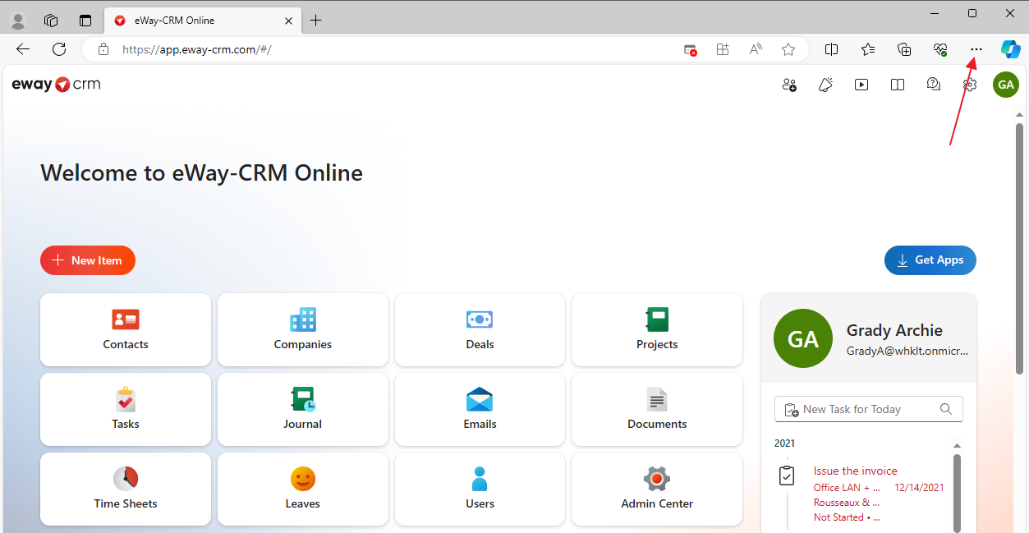Open a new browser tab
Image resolution: width=1029 pixels, height=533 pixels.
316,20
